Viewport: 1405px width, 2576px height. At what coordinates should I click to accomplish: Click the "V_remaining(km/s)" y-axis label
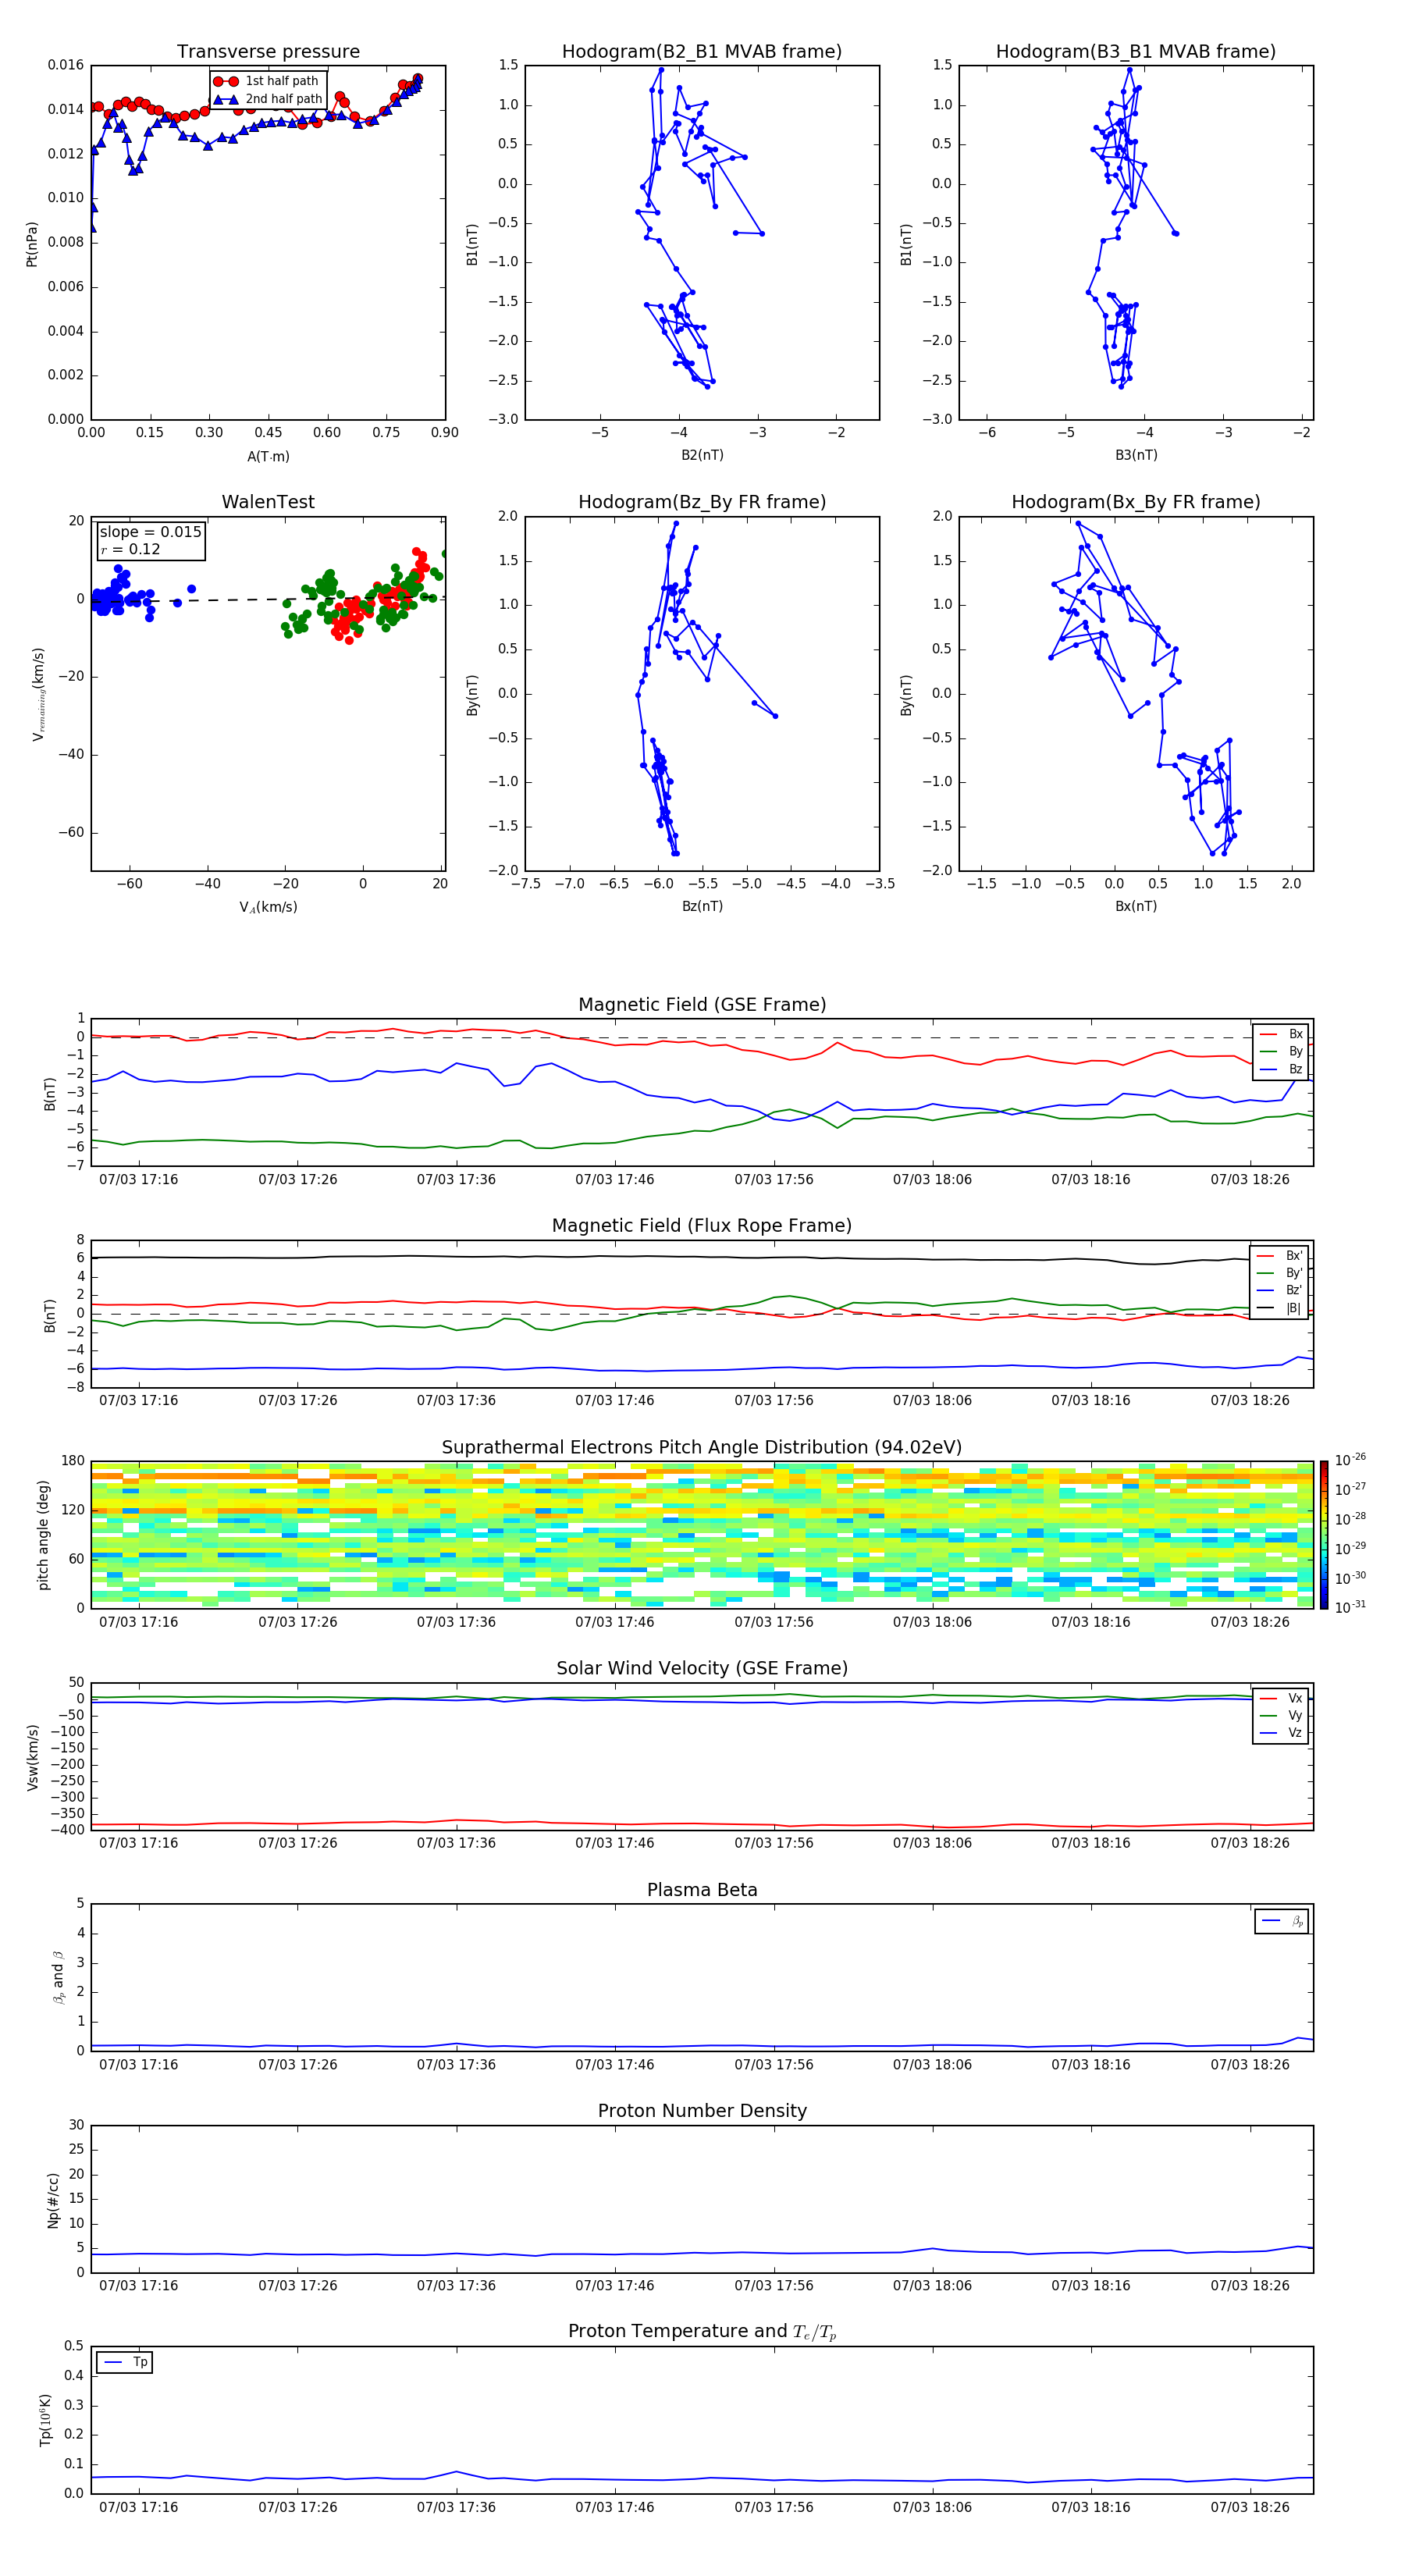38,694
